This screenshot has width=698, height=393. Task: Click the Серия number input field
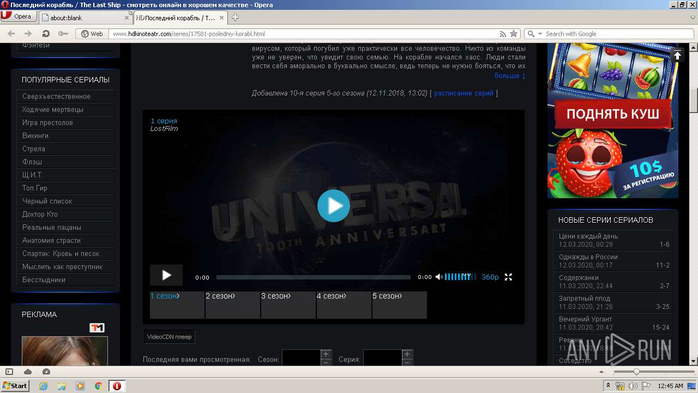pyautogui.click(x=382, y=359)
